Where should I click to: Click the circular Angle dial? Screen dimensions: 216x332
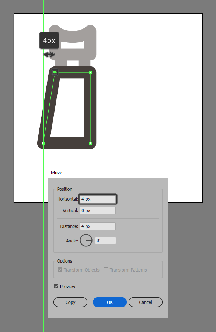(x=86, y=240)
